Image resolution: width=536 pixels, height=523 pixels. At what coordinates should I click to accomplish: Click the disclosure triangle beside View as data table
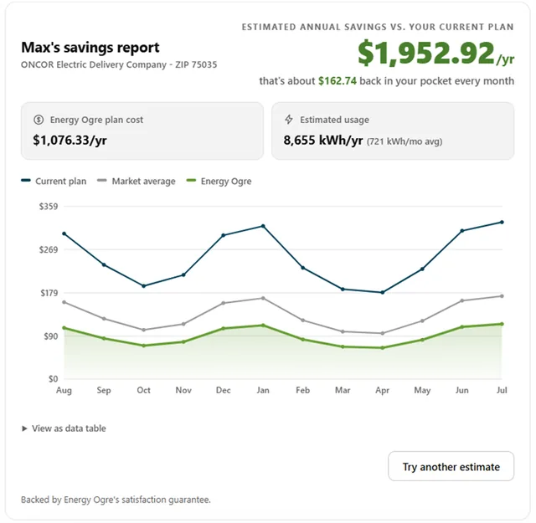[24, 428]
